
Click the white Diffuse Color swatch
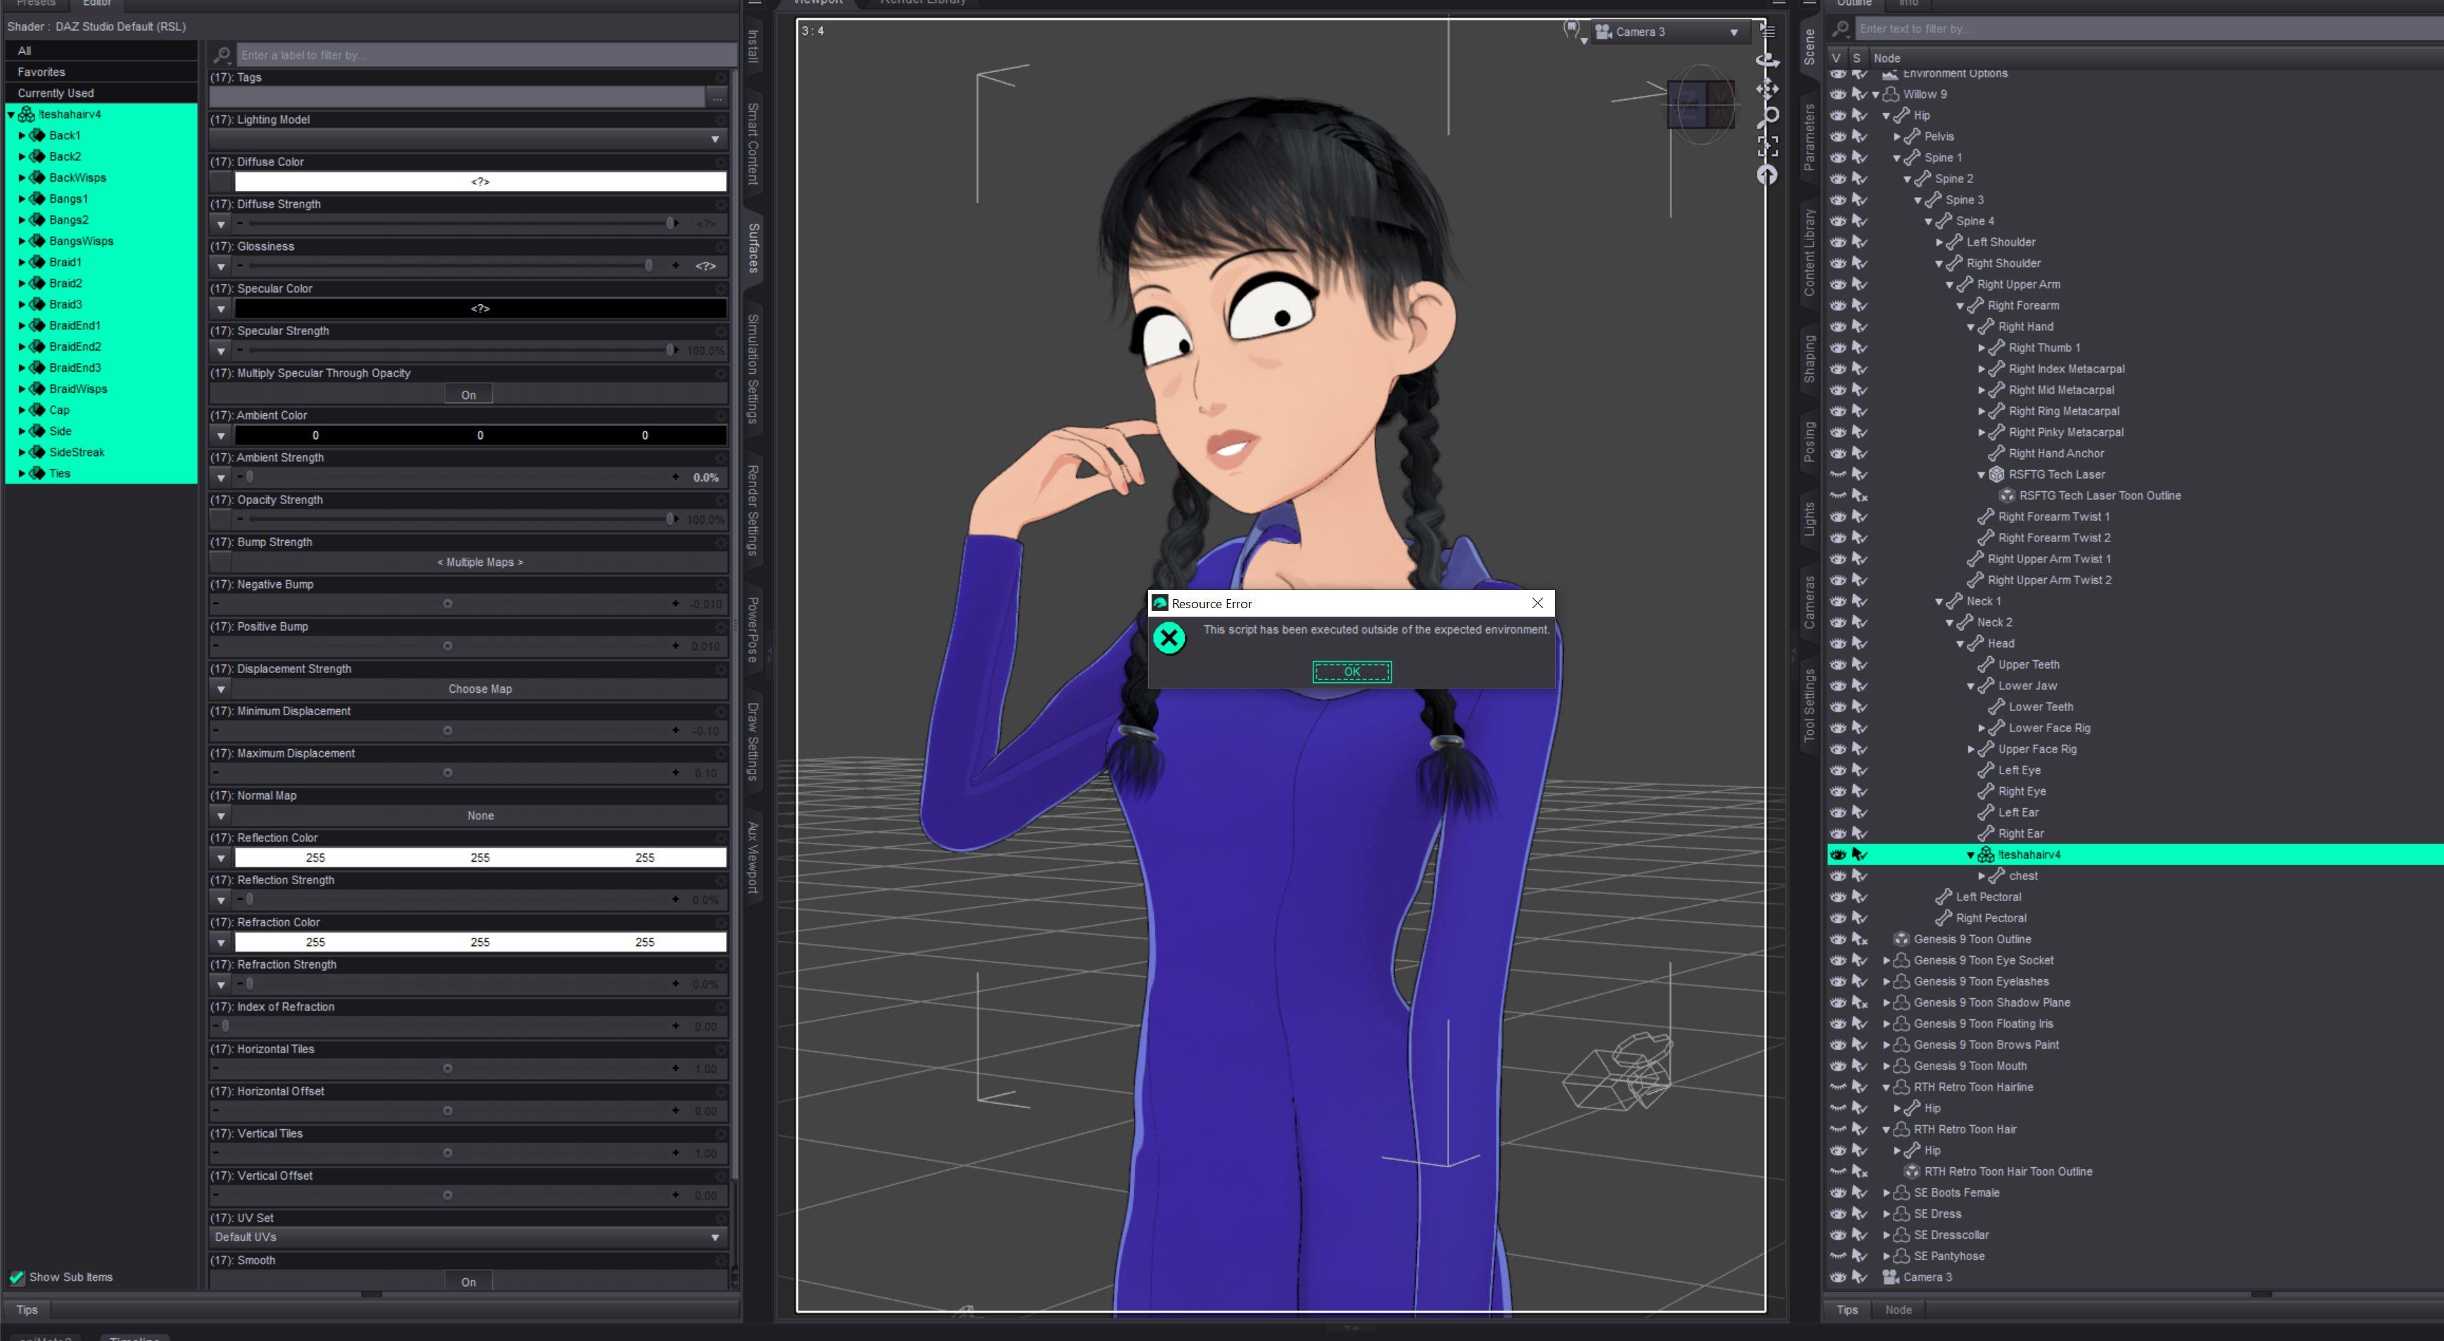coord(480,182)
